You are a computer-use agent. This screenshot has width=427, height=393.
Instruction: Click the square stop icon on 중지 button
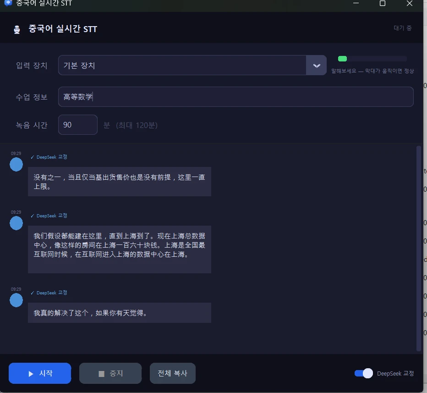(x=101, y=374)
